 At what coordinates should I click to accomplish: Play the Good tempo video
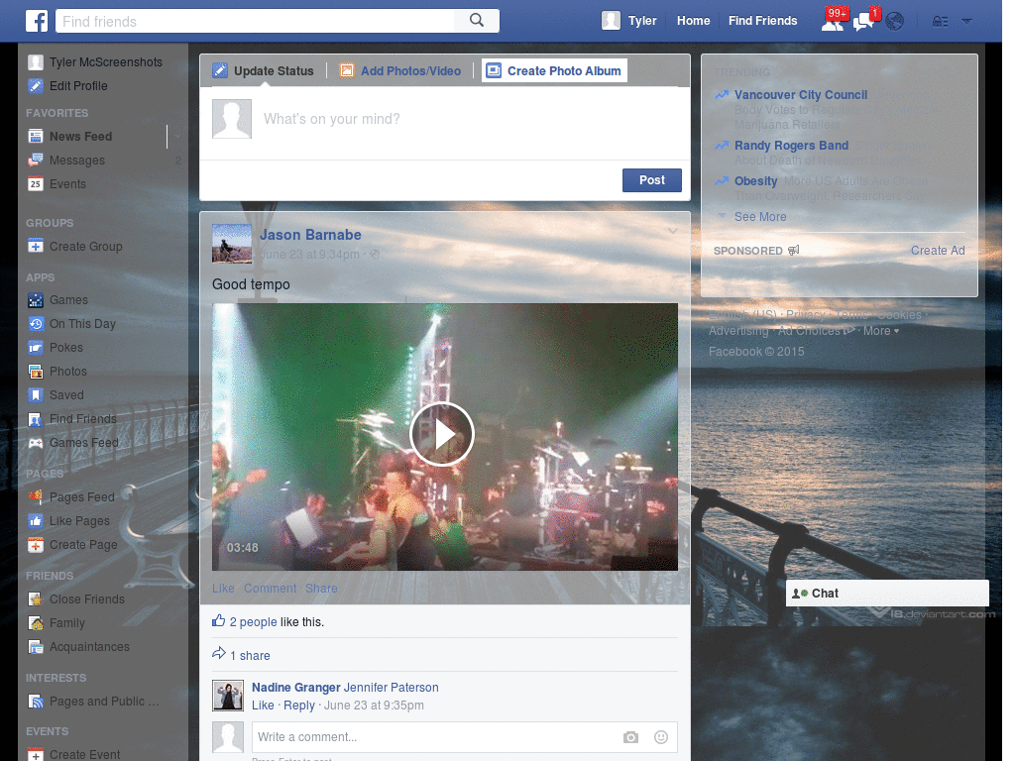(442, 434)
